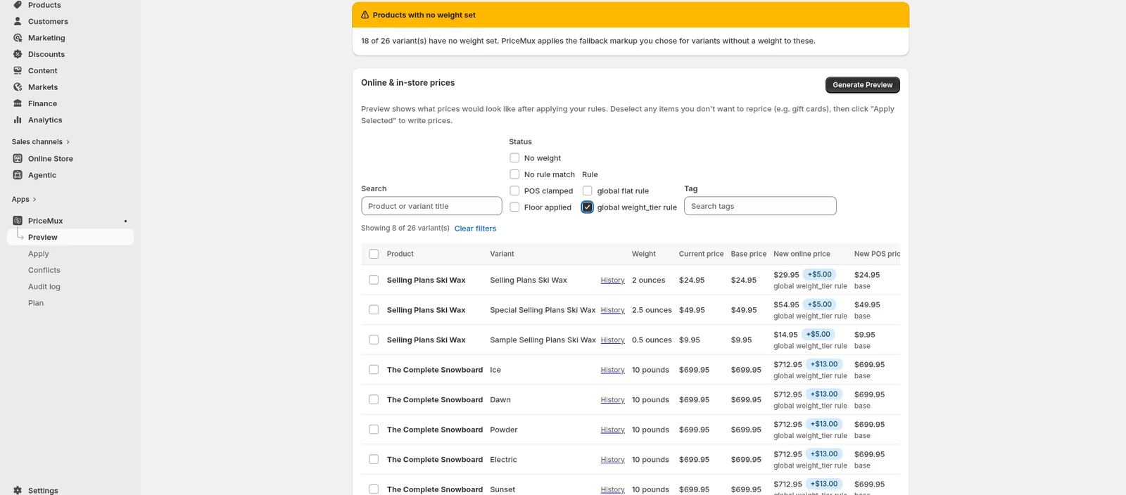The image size is (1126, 495).
Task: Open the Apply page in PriceMux
Action: pos(39,254)
